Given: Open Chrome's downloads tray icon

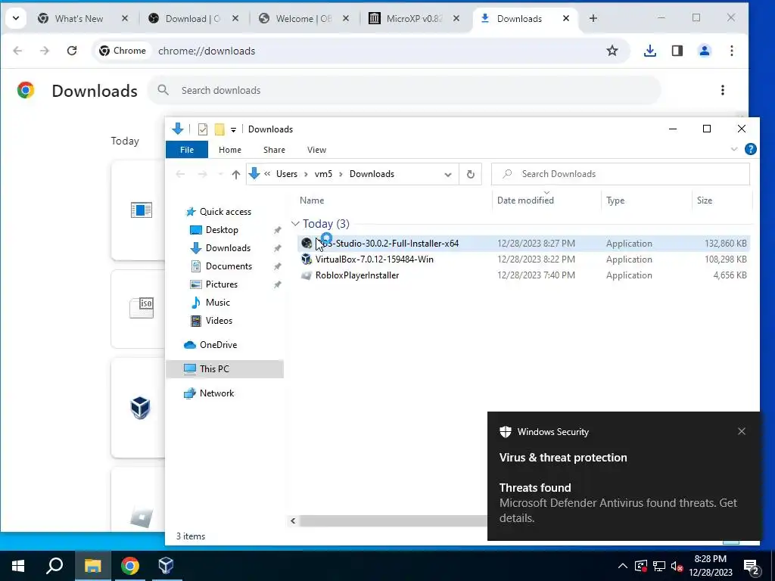Looking at the screenshot, I should click(x=650, y=51).
